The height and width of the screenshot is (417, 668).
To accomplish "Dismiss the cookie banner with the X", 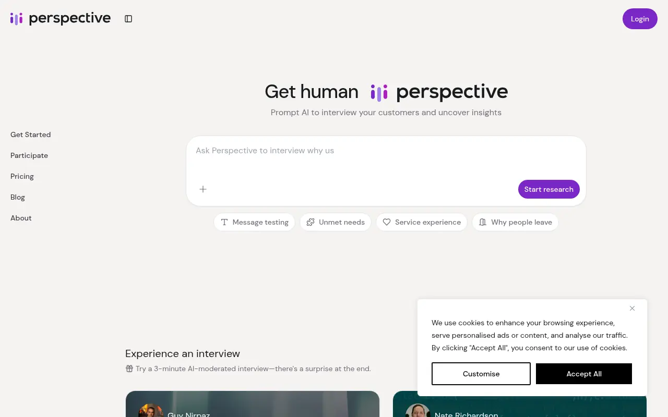I will tap(632, 308).
